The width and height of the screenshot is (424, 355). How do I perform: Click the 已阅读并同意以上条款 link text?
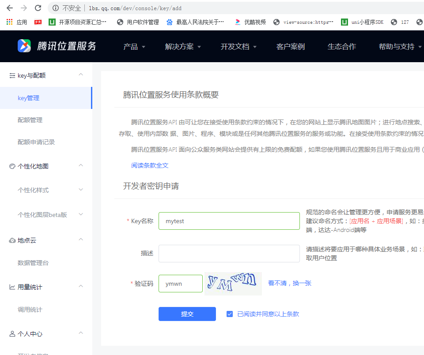(268, 314)
